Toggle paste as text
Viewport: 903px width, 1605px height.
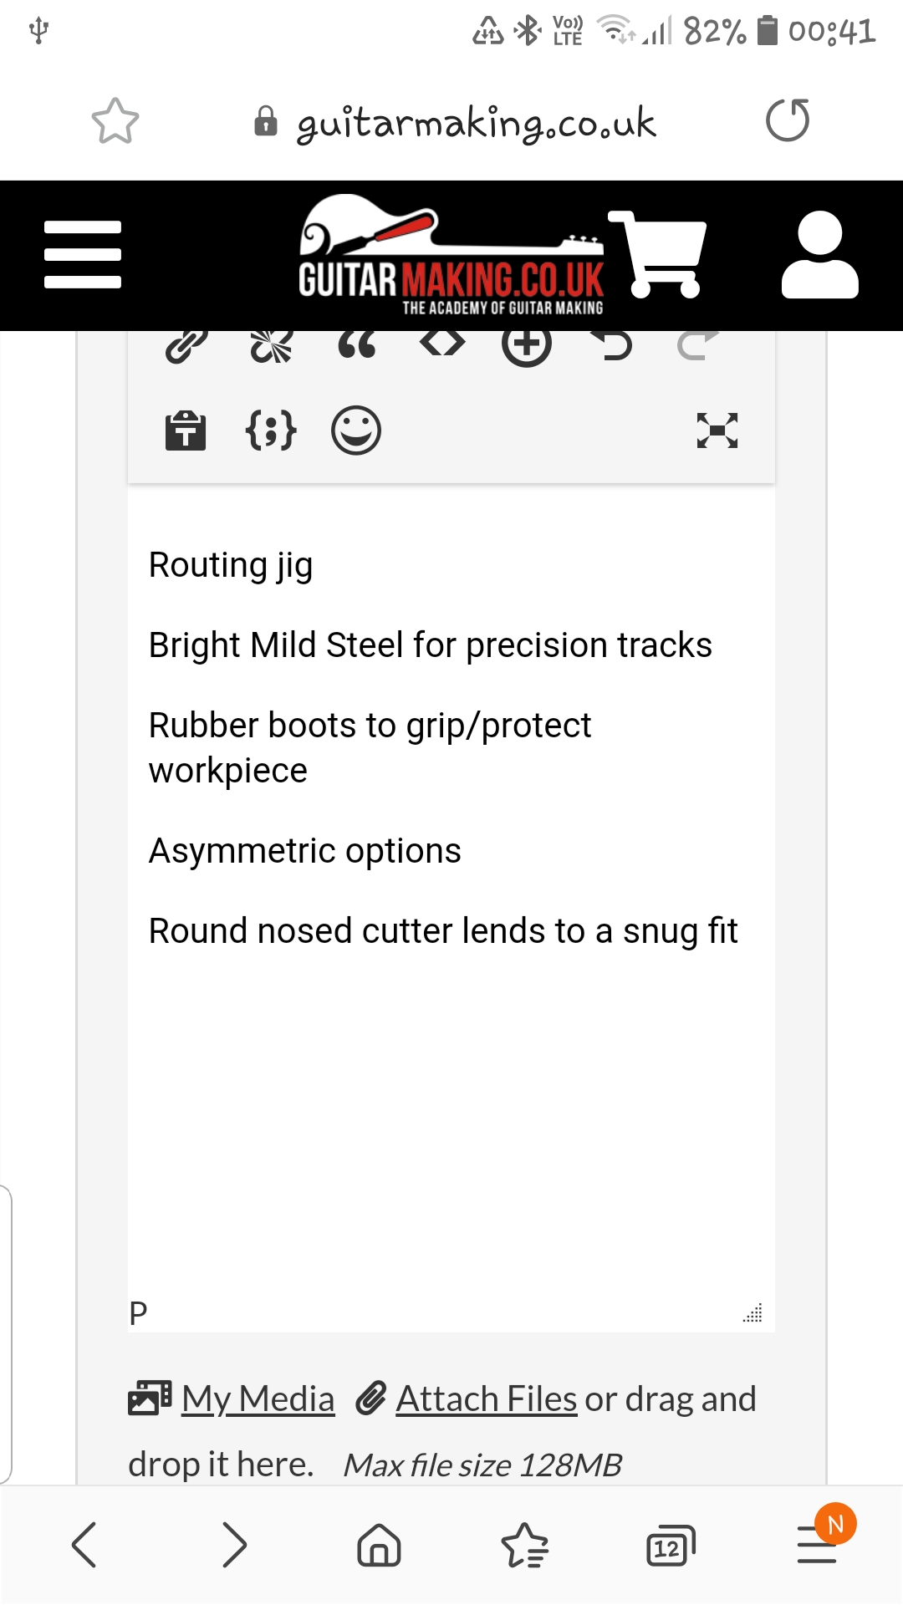186,431
